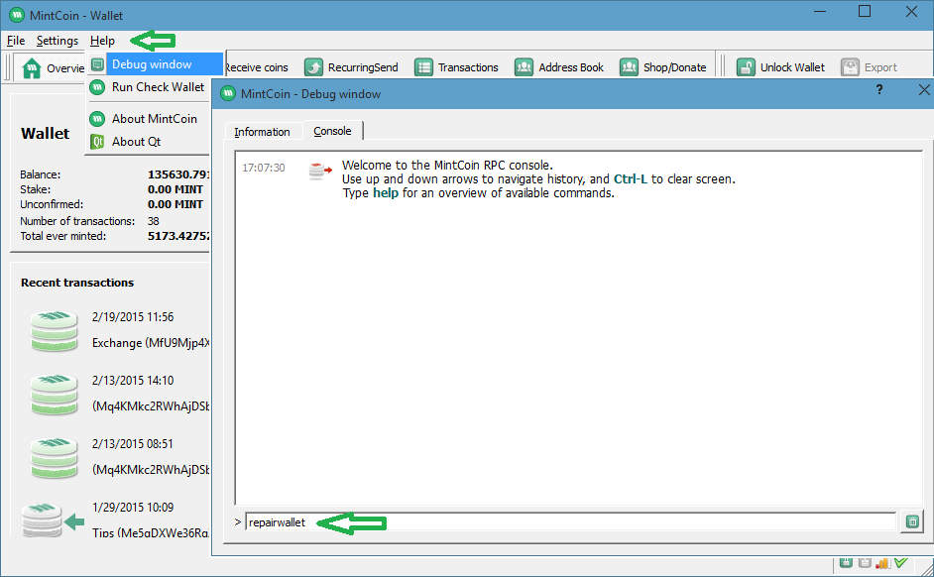Switch to the Information tab
934x577 pixels.
pos(262,132)
